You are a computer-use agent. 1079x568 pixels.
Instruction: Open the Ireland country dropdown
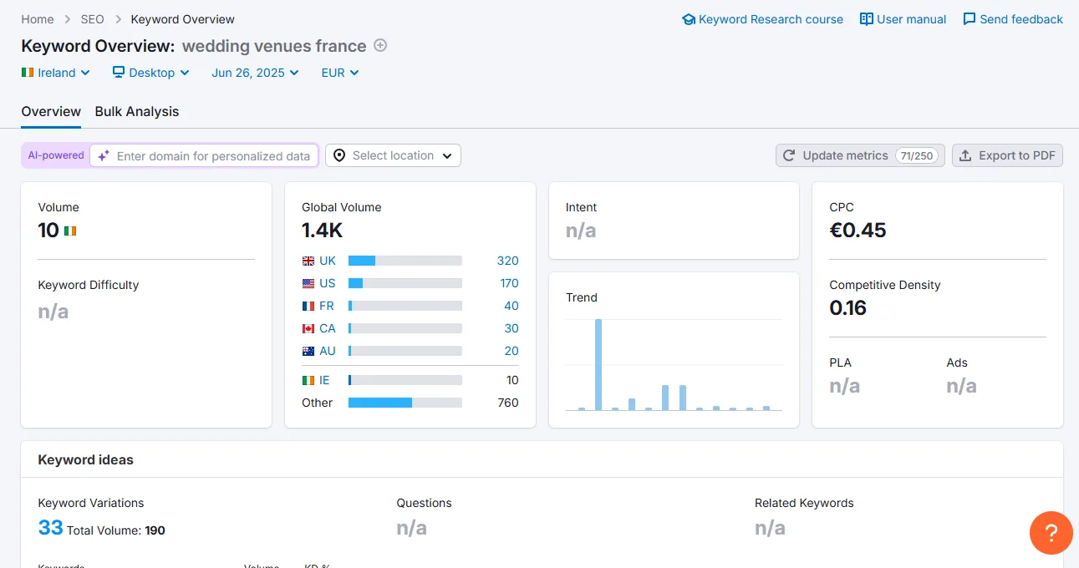55,73
